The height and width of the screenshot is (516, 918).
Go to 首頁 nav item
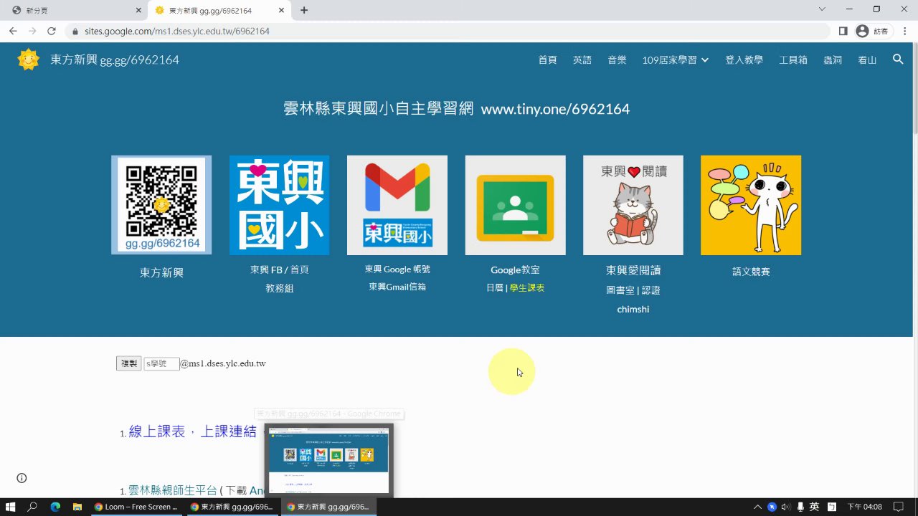pyautogui.click(x=547, y=60)
